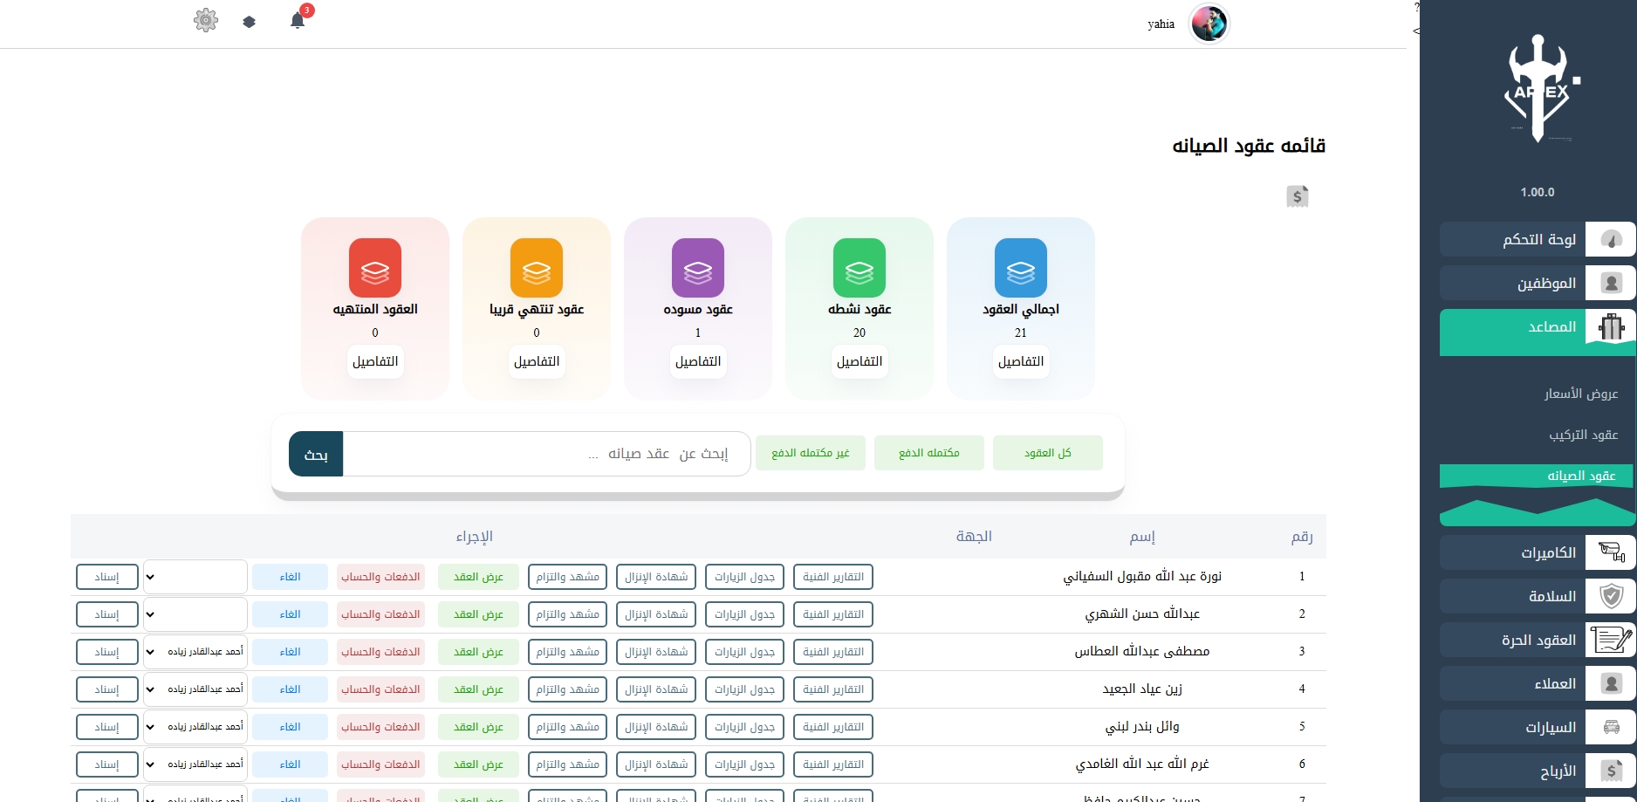Open لوحة التحكم via its sidebar icon

point(1611,239)
